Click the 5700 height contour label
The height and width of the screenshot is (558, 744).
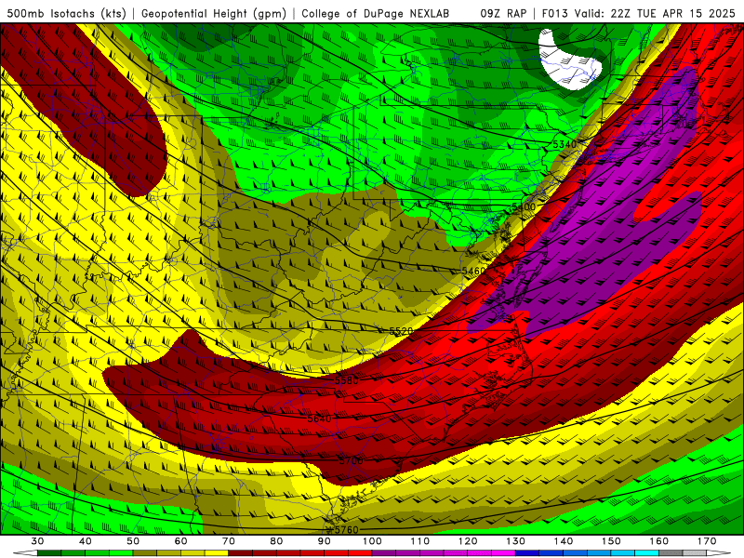click(351, 460)
